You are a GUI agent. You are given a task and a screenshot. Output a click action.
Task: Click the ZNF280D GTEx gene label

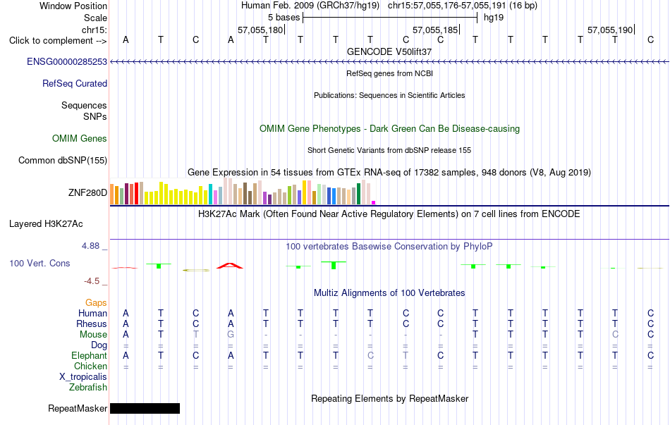pos(87,192)
